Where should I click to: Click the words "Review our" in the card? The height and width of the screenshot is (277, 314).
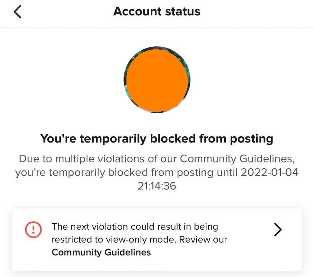coord(207,240)
